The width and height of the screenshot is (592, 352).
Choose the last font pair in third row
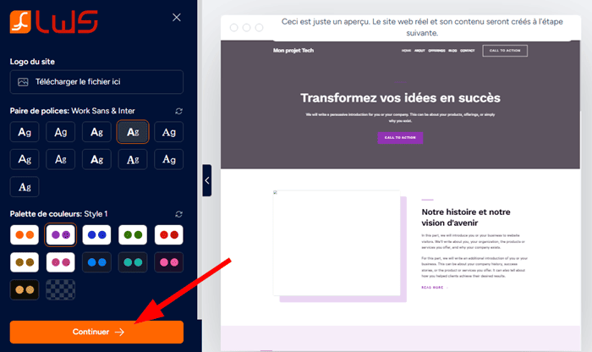[x=25, y=186]
